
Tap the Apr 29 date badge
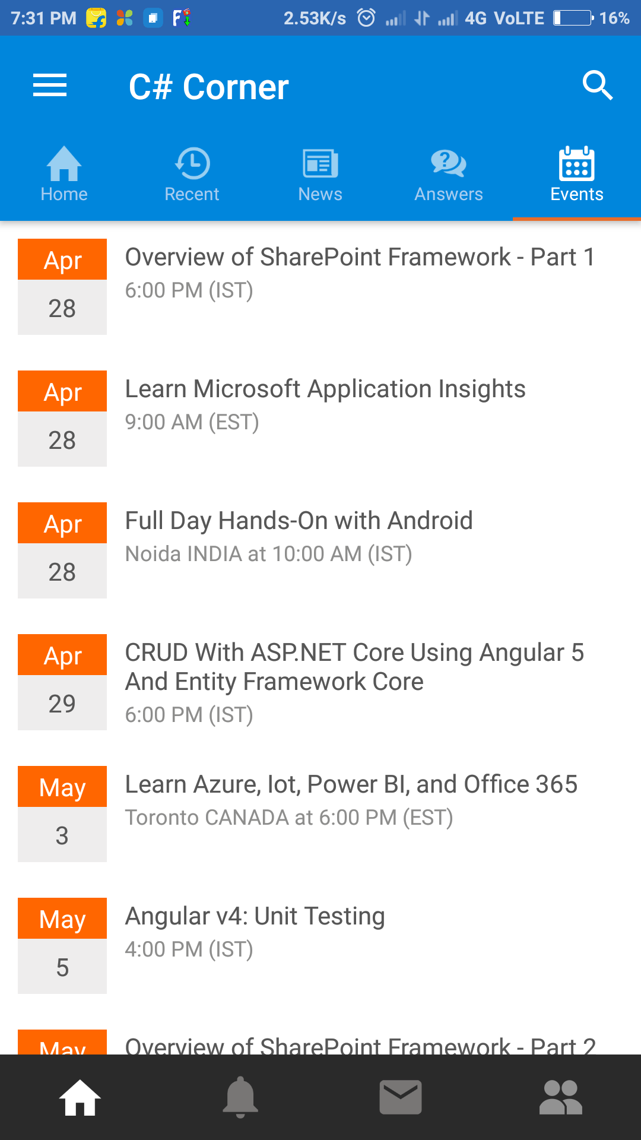click(62, 682)
